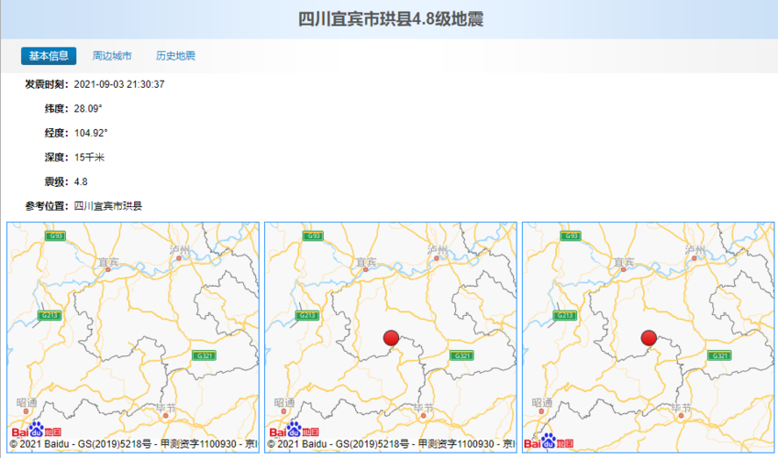Click the latitude value 28.09°

click(x=88, y=108)
